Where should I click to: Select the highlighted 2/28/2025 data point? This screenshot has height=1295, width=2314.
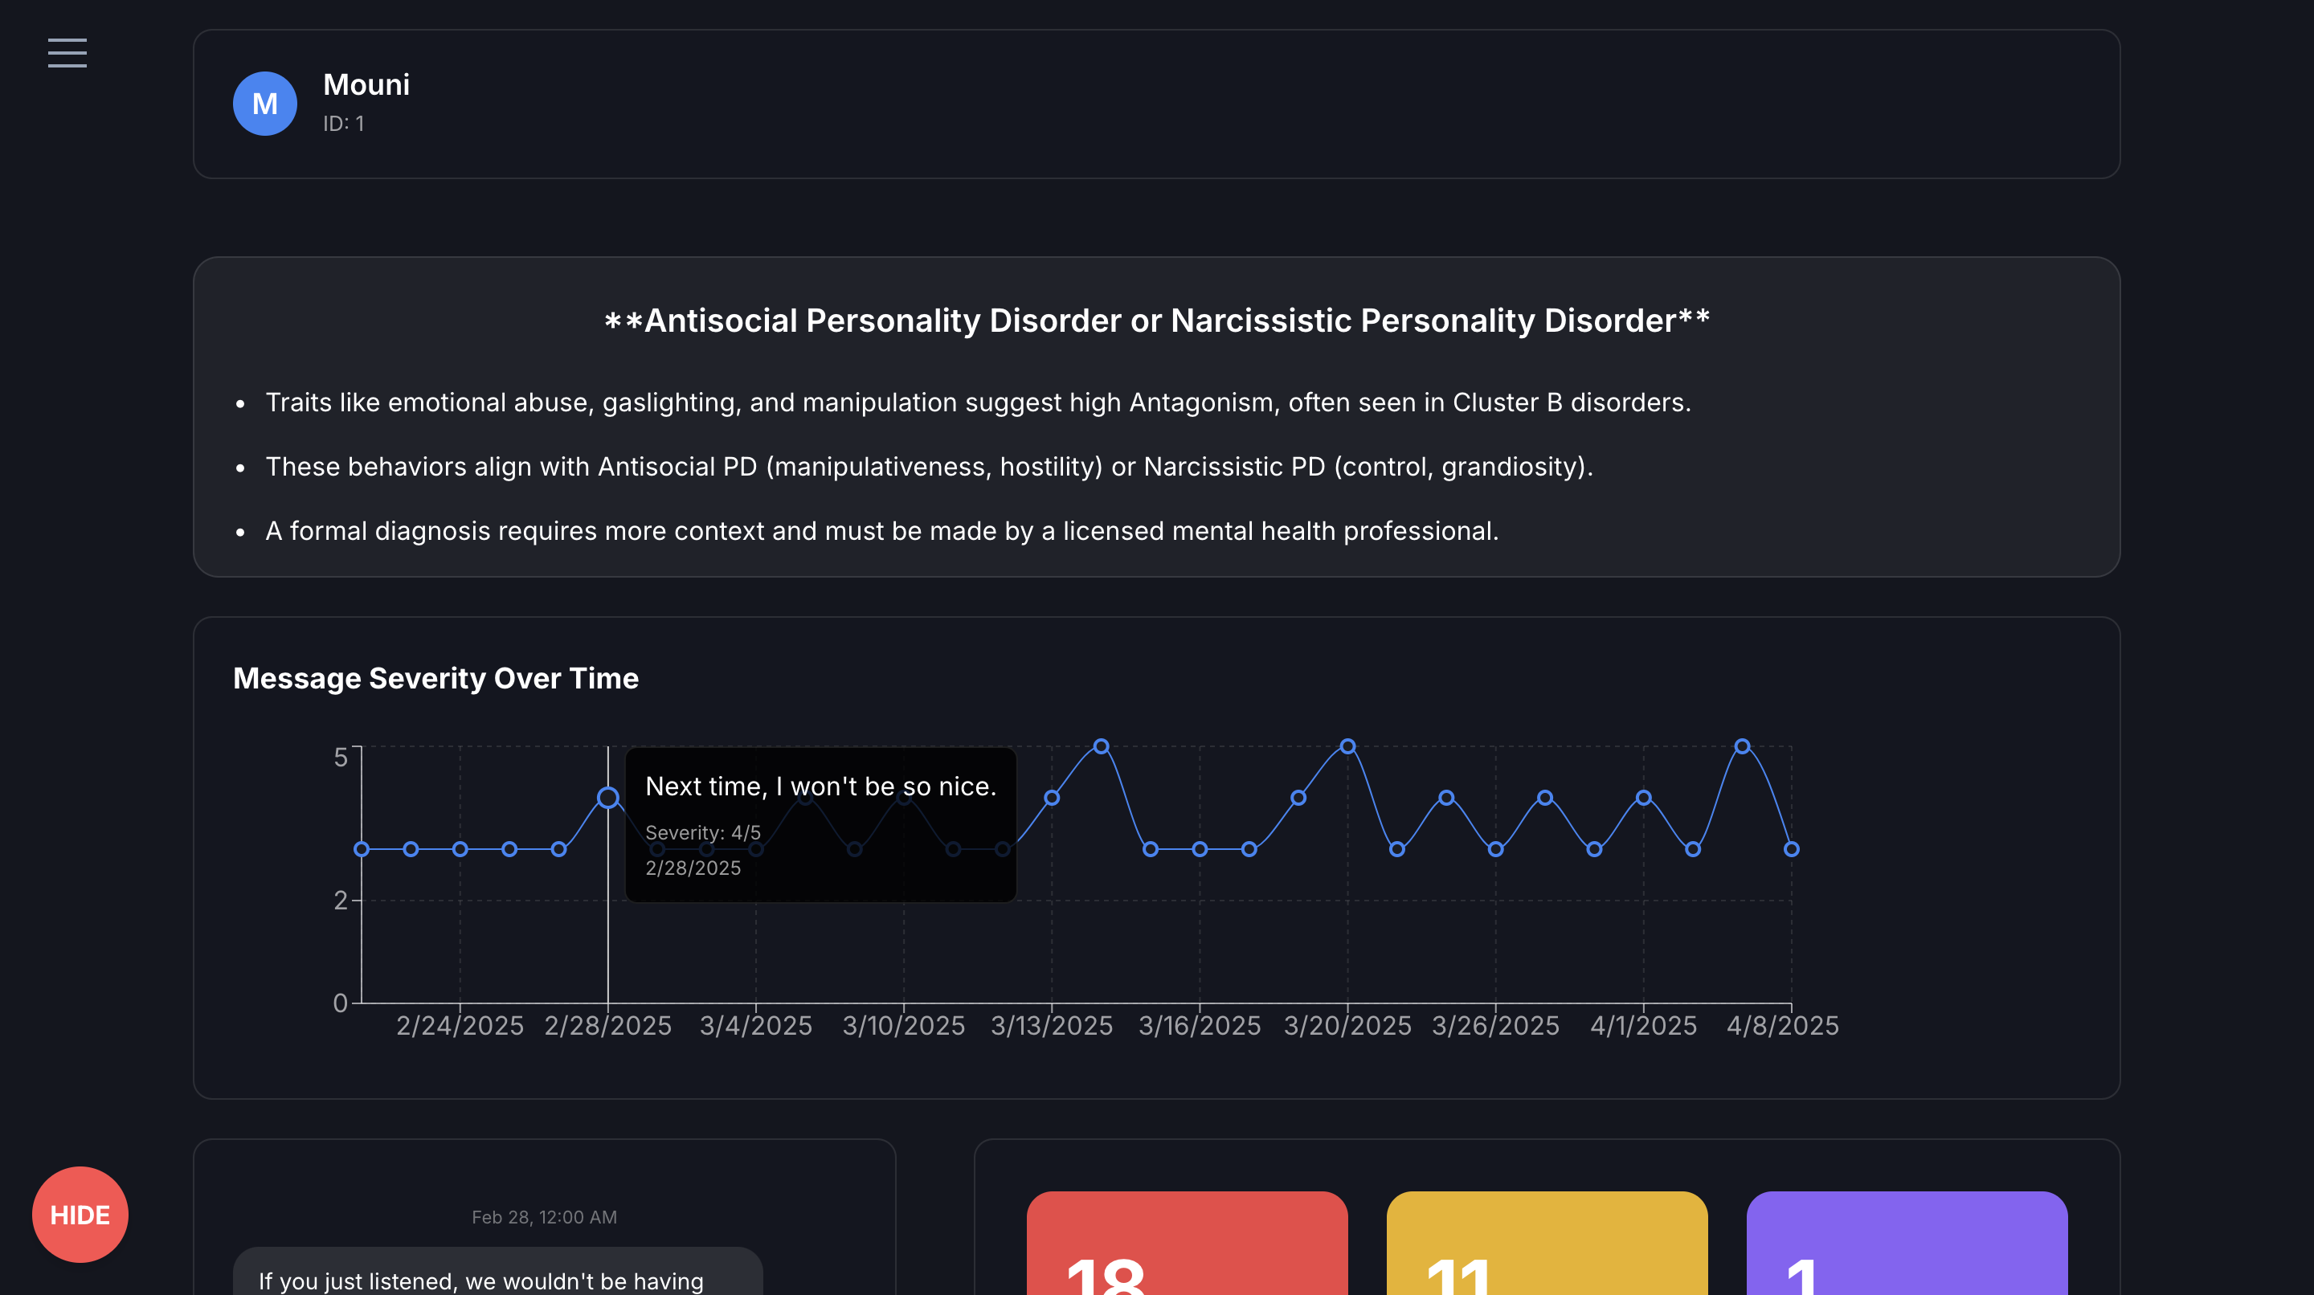click(x=608, y=798)
